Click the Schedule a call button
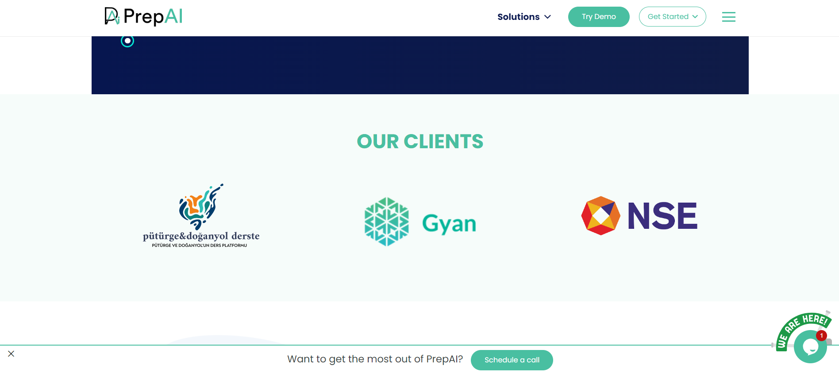Screen dimensions: 839x373 pos(512,360)
